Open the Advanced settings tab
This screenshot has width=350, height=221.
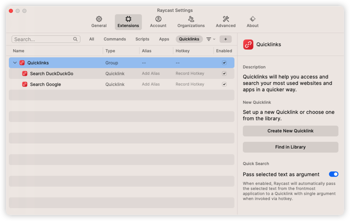click(225, 22)
